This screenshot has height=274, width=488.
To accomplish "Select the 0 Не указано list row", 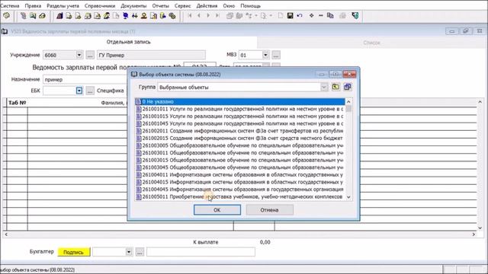I will coord(240,101).
